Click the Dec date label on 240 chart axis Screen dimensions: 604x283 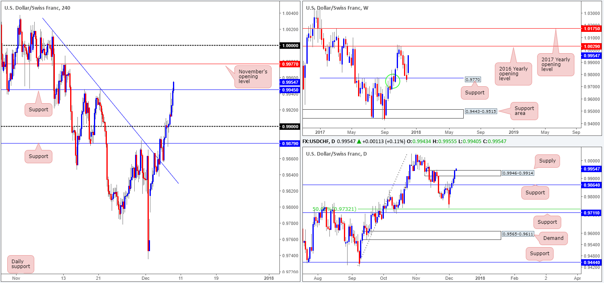click(146, 278)
